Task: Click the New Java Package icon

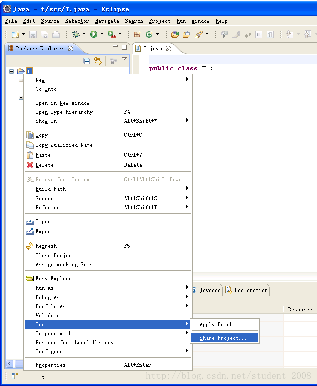Action: click(x=137, y=34)
